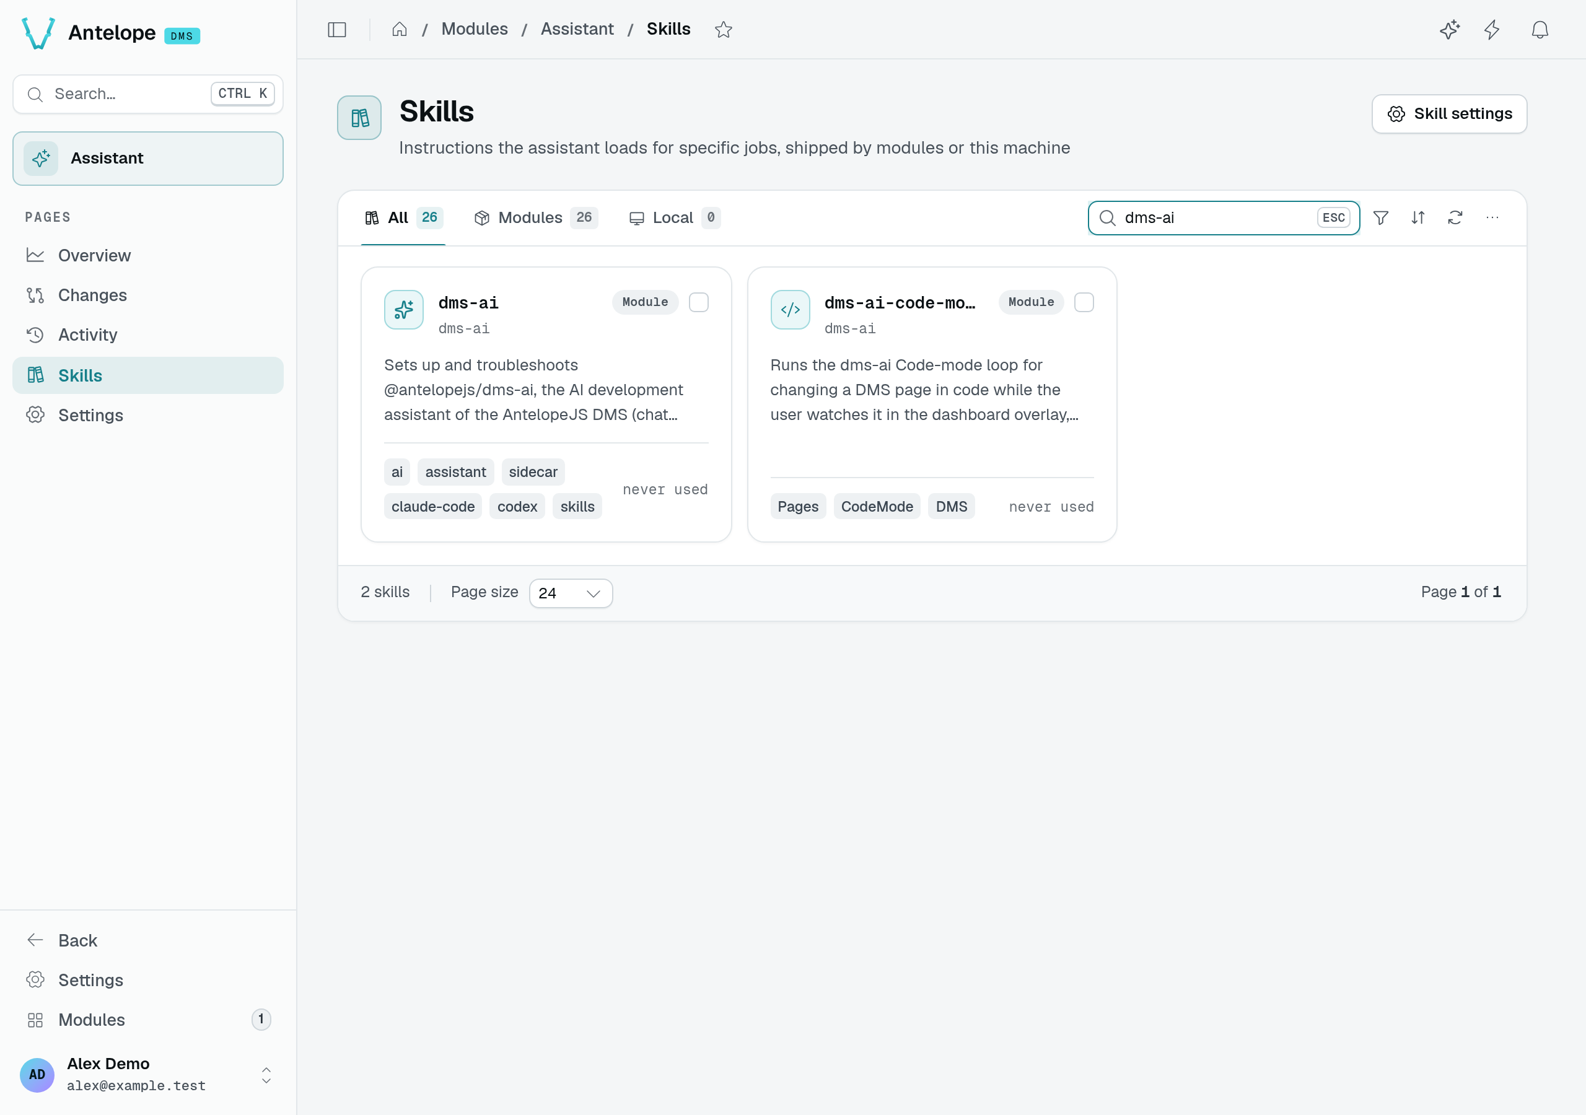Focus the global Search field
1586x1115 pixels.
(x=148, y=94)
